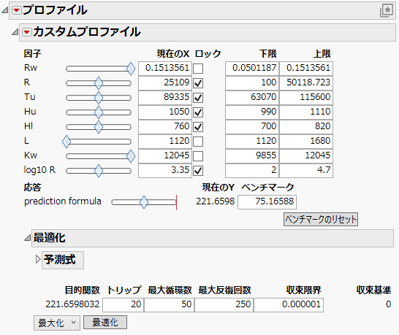Check the lock checkbox for L
The height and width of the screenshot is (335, 399).
198,142
